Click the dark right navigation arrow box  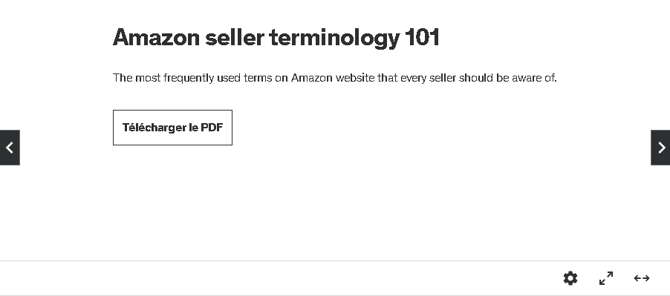[660, 148]
